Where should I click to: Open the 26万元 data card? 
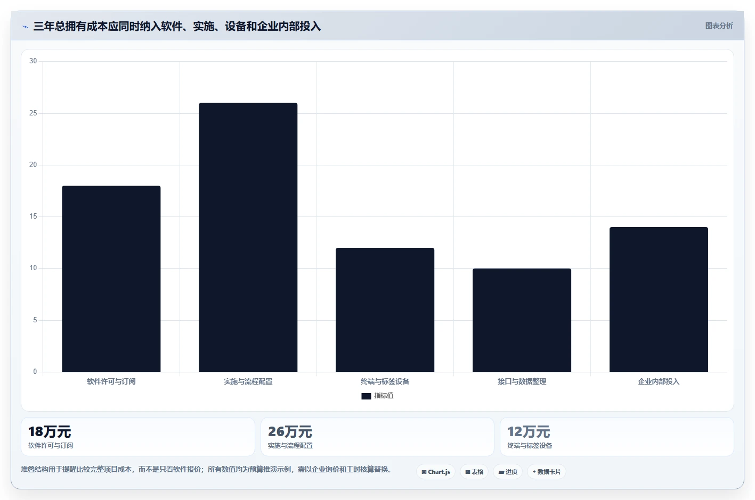pos(377,437)
